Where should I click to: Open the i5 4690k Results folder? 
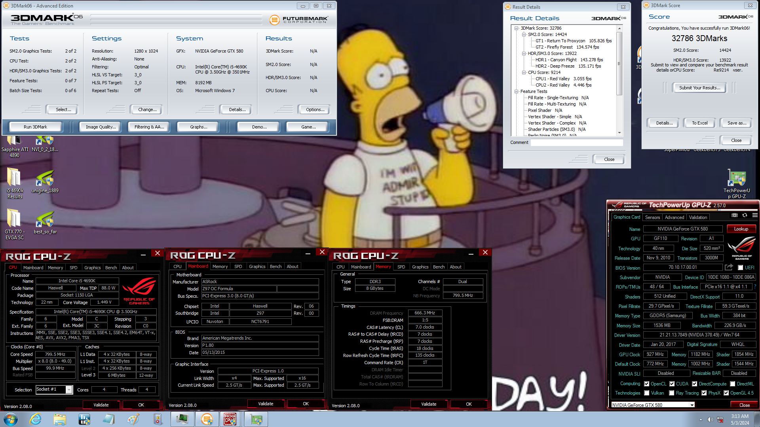[x=15, y=183]
